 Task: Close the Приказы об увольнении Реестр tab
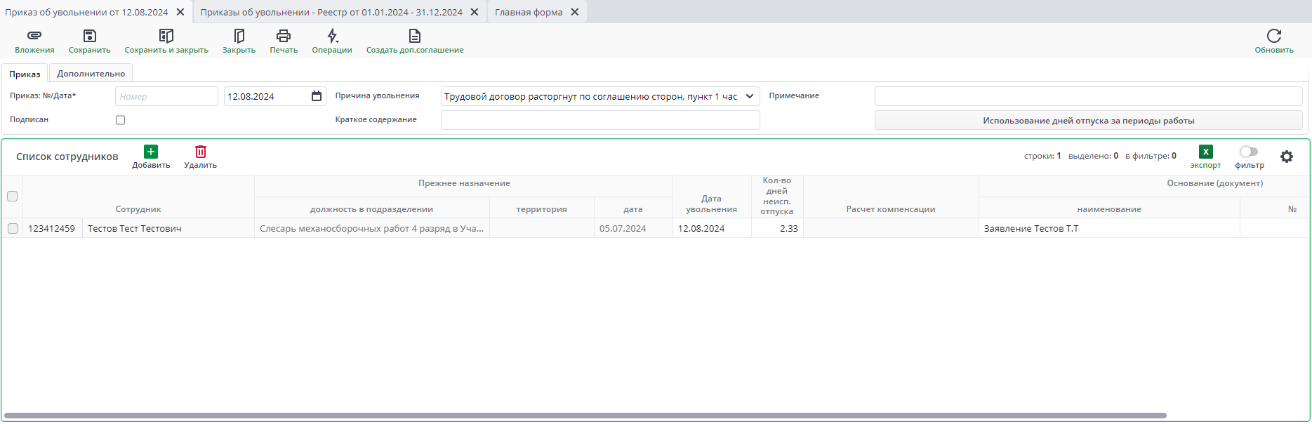(x=475, y=12)
